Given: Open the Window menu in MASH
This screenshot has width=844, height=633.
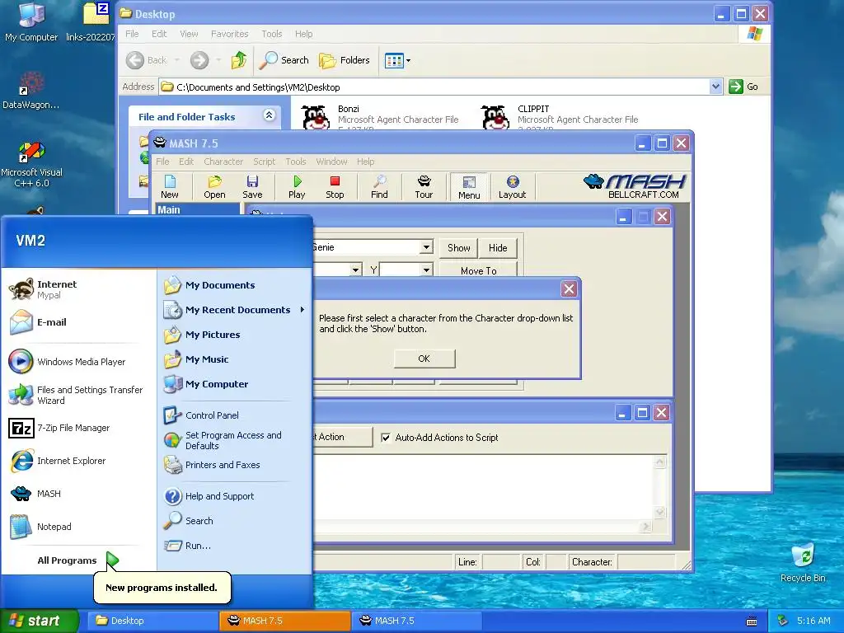Looking at the screenshot, I should point(331,162).
